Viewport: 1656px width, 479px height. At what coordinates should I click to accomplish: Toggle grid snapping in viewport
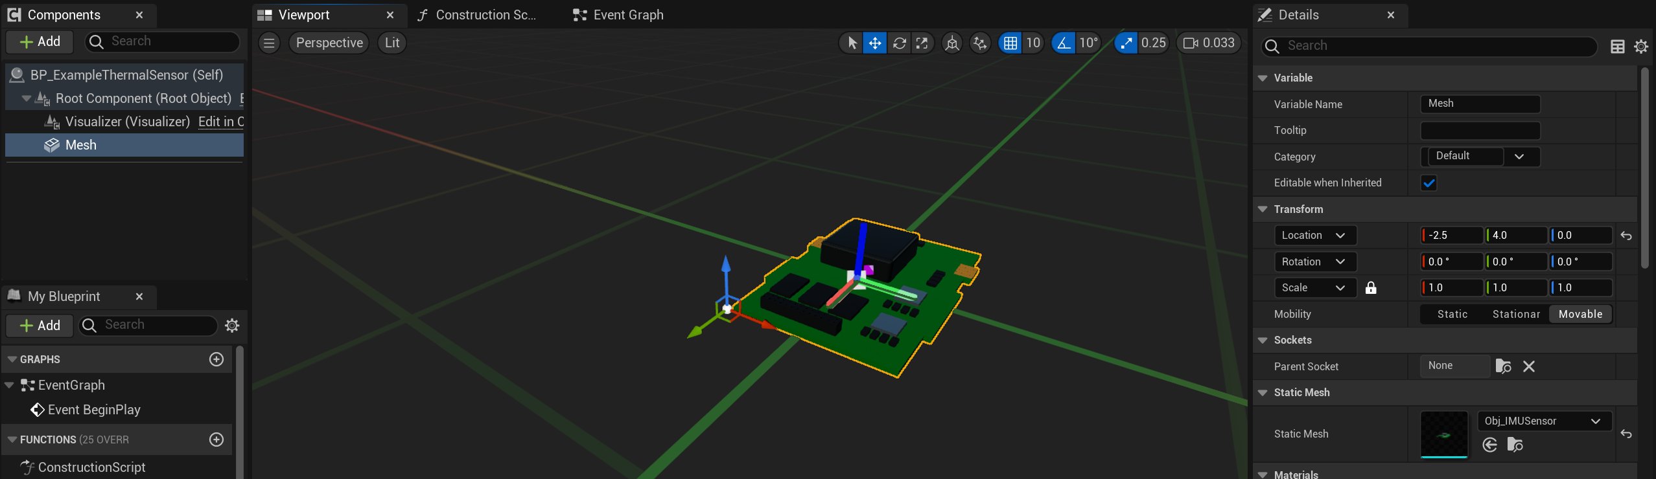[x=1010, y=43]
